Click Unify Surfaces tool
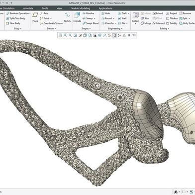The width and height of the screenshot is (195, 195). tap(187, 23)
